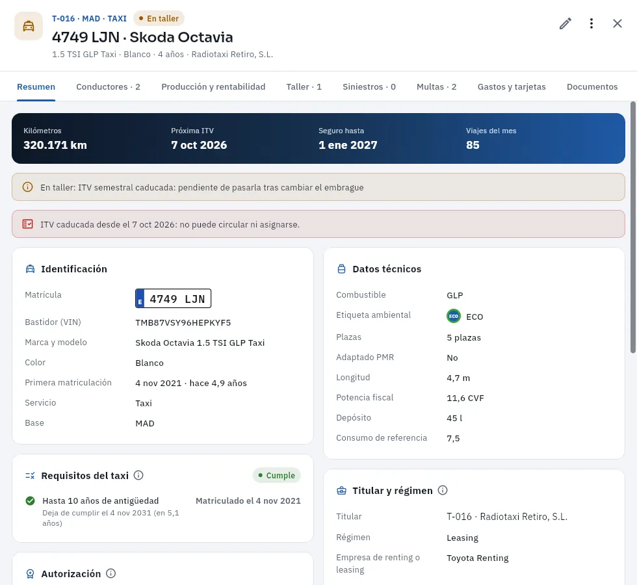Image resolution: width=637 pixels, height=585 pixels.
Task: Close the vehicle detail panel
Action: (x=617, y=23)
